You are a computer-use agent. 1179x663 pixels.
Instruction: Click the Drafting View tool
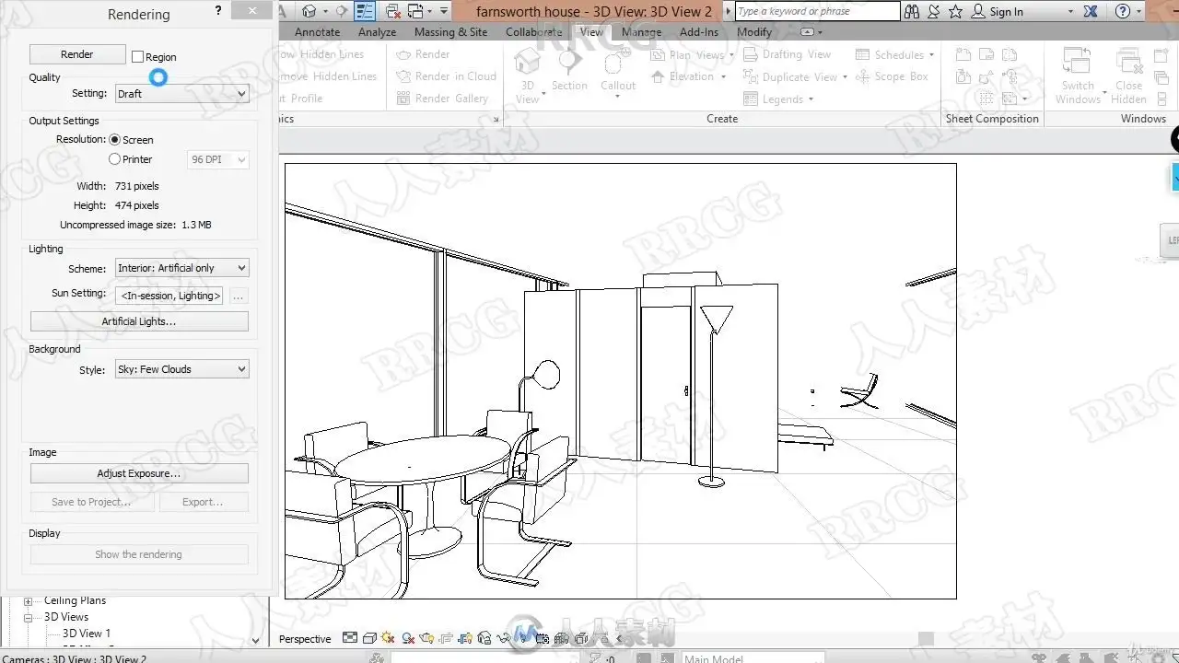(788, 55)
